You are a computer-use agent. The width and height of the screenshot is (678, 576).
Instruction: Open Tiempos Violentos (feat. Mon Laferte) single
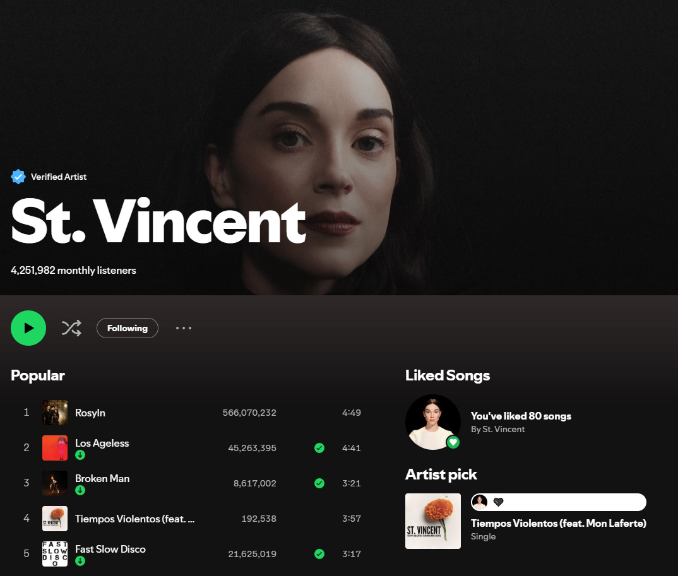(559, 523)
